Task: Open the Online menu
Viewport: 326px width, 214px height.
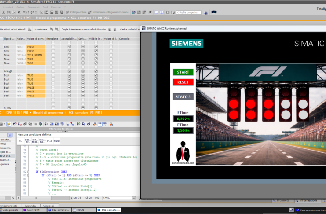Action: [x=20, y=7]
